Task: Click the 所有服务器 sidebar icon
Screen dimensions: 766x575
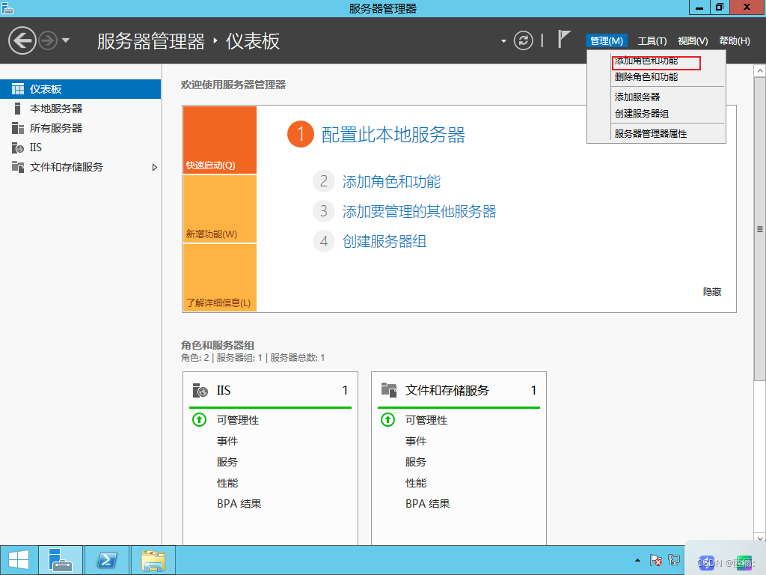Action: pos(18,128)
